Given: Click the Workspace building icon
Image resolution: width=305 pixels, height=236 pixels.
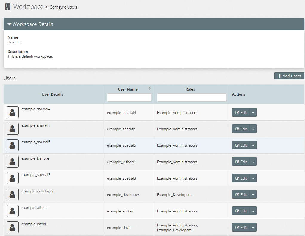Looking at the screenshot, I should click(8, 7).
